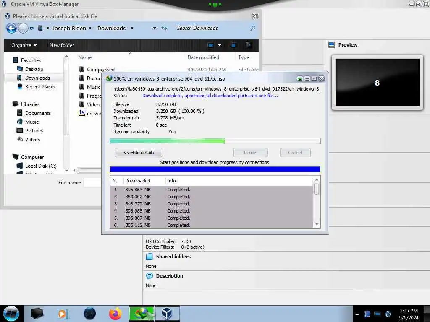Click the refresh icon in address bar

pos(164,28)
